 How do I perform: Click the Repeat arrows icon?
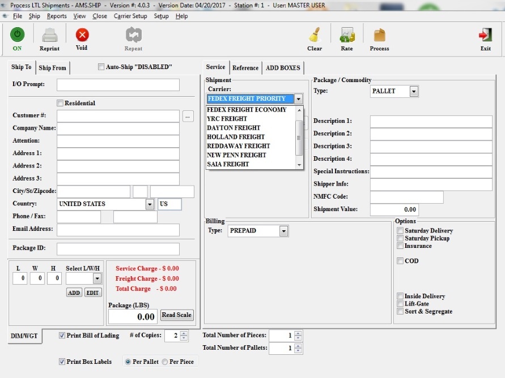click(134, 35)
